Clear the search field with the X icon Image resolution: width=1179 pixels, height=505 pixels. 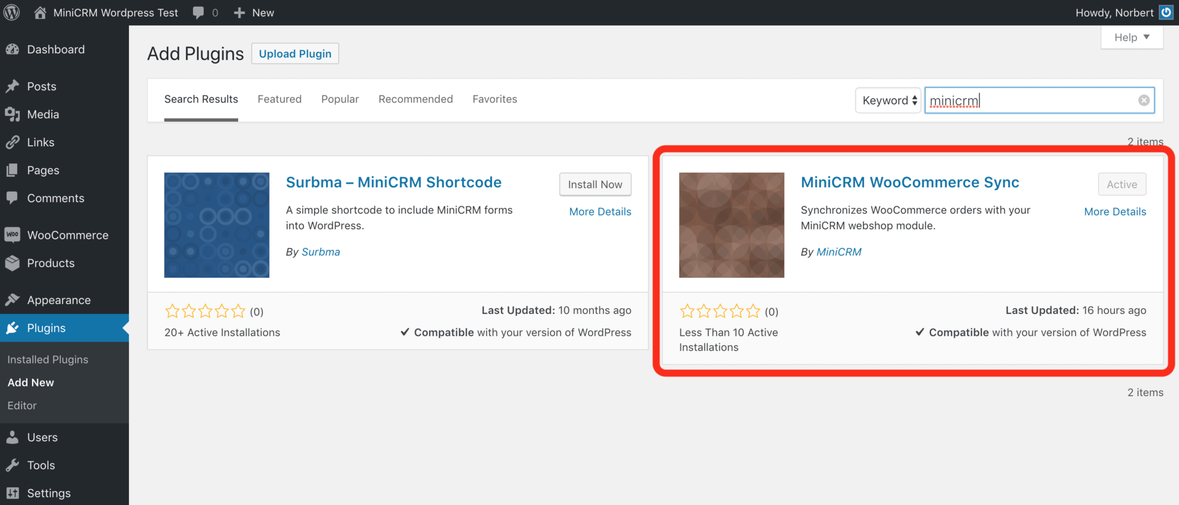coord(1143,100)
